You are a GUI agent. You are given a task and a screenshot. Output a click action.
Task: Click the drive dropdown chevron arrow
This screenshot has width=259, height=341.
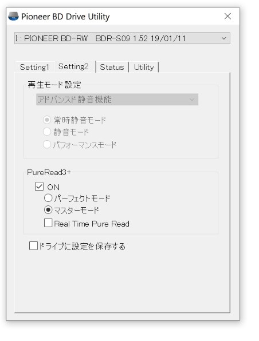(x=223, y=38)
